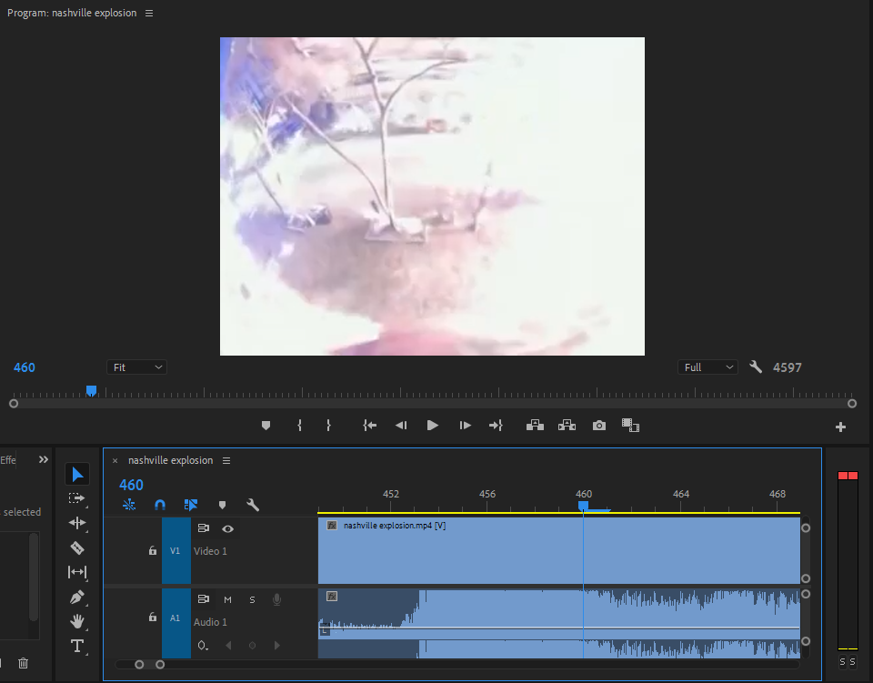Select the audio clip on Audio 1
Image resolution: width=873 pixels, height=683 pixels.
[559, 624]
